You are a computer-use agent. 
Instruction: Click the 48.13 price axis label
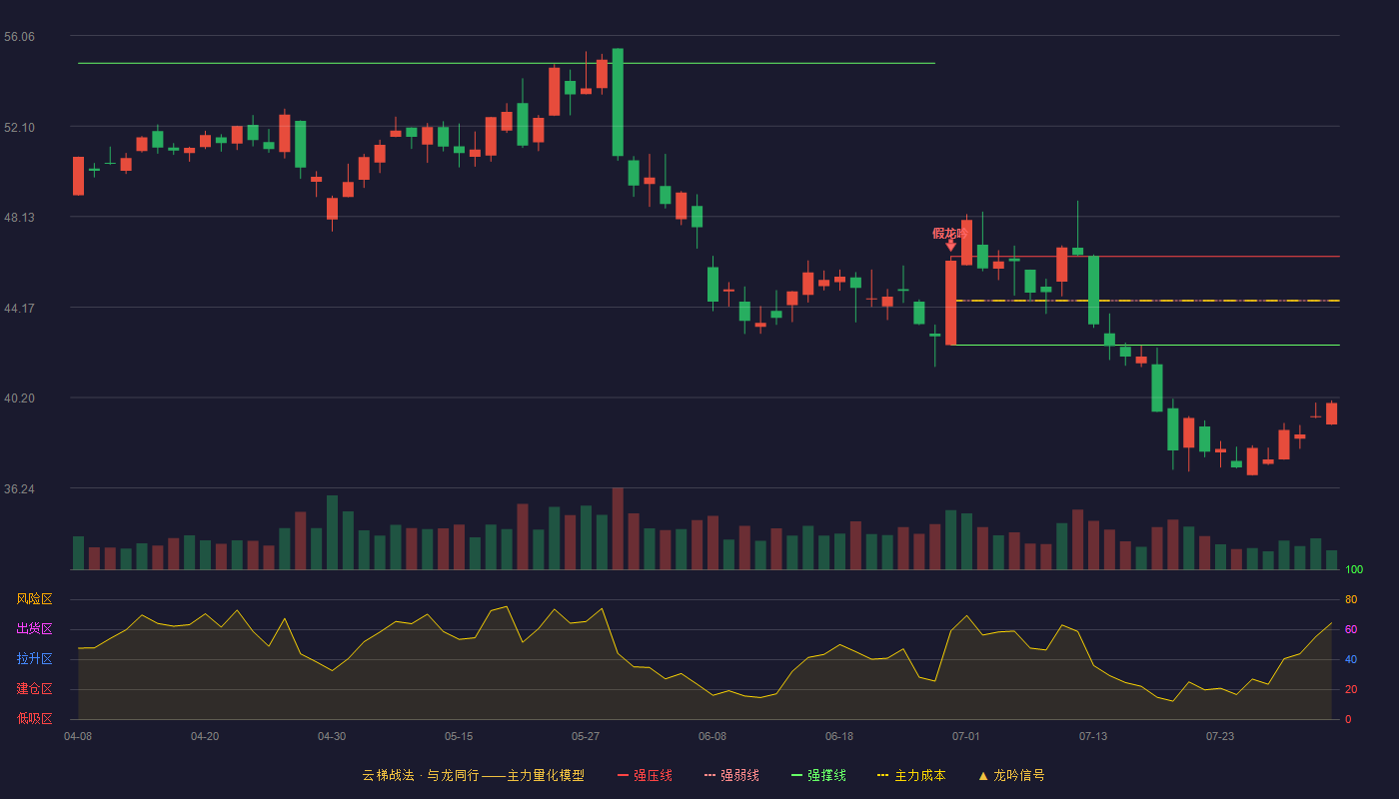tap(19, 218)
